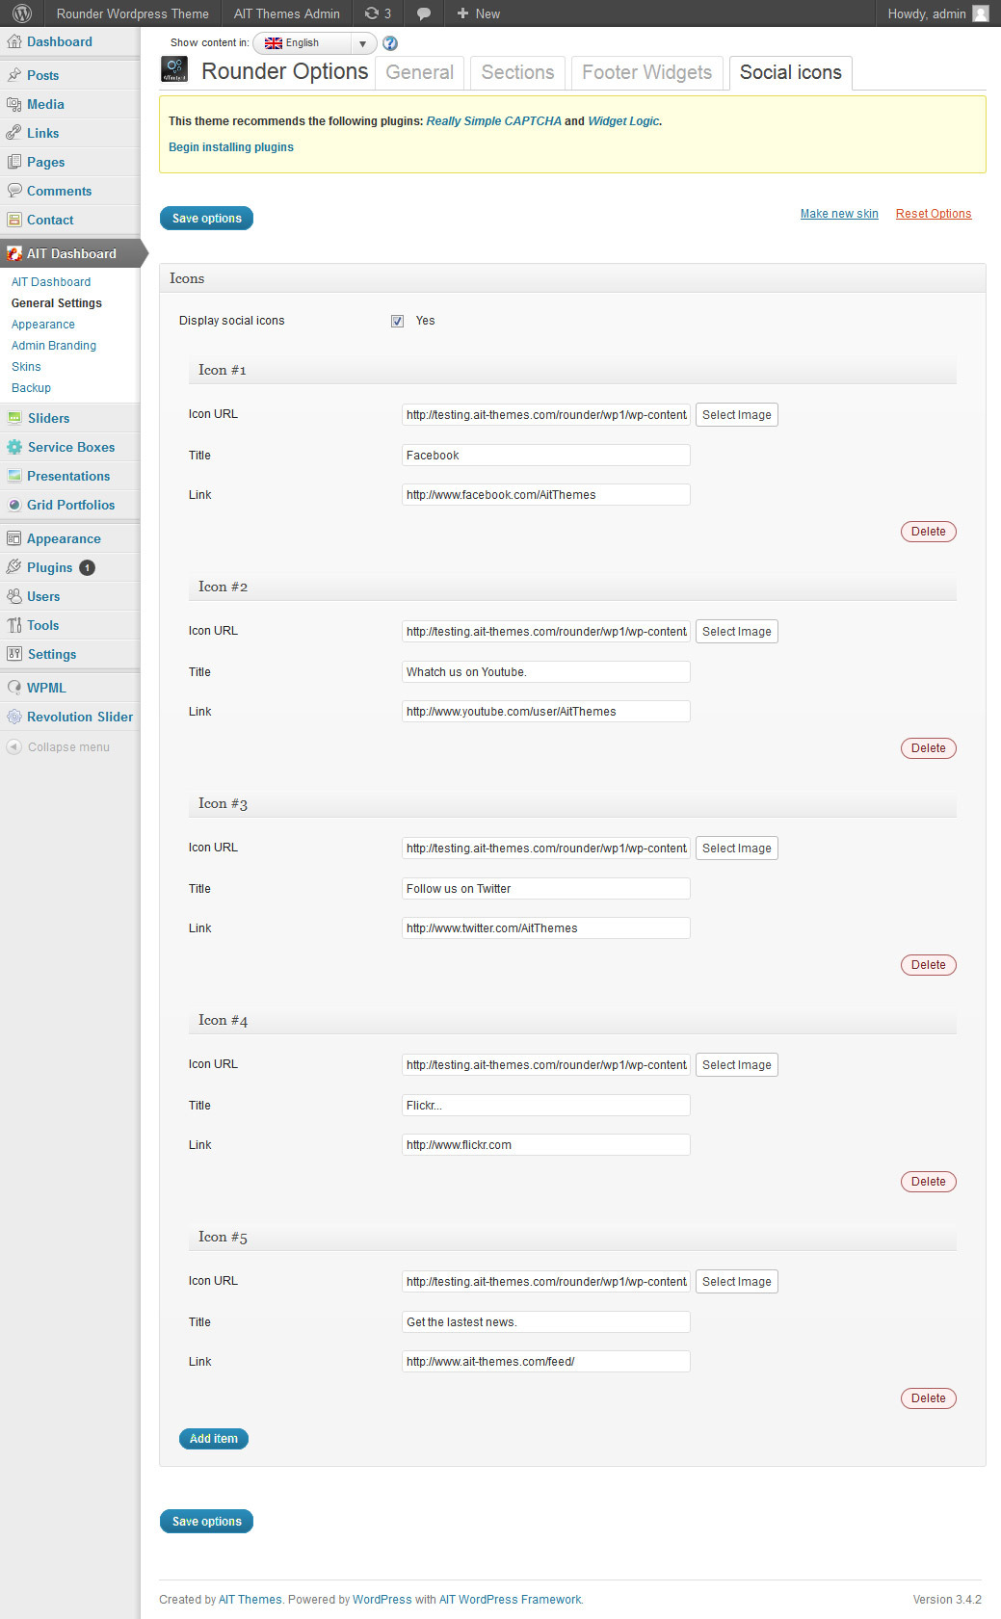Click the Sliders sidebar icon
Screen dimensions: 1001x1619
(14, 418)
